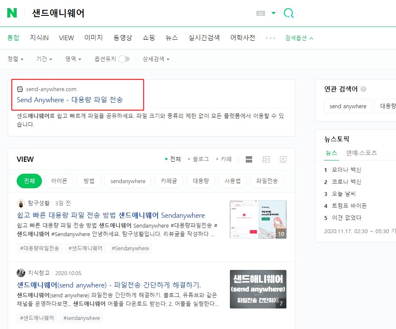Screen dimensions: 396x329
Task: Open the 뉴스 tab in top navigation
Action: pyautogui.click(x=172, y=38)
